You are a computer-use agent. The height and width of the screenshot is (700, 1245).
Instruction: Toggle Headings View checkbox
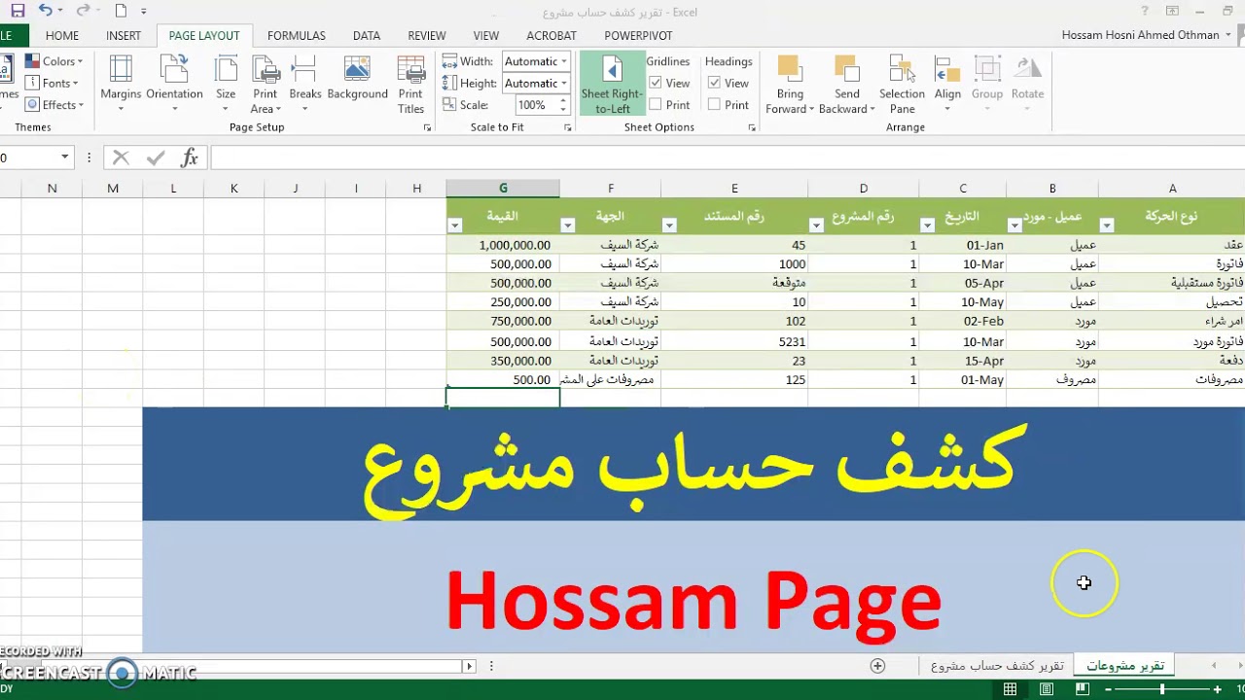[x=714, y=83]
